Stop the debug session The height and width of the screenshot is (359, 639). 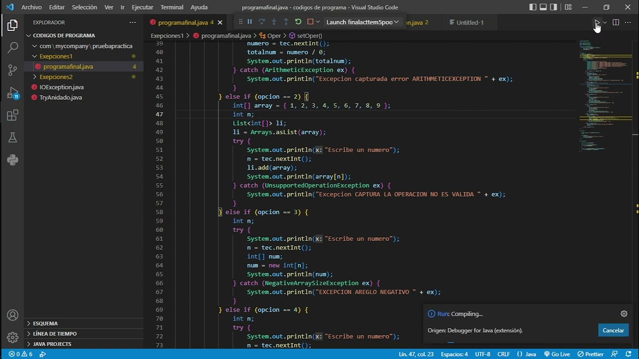[x=310, y=22]
